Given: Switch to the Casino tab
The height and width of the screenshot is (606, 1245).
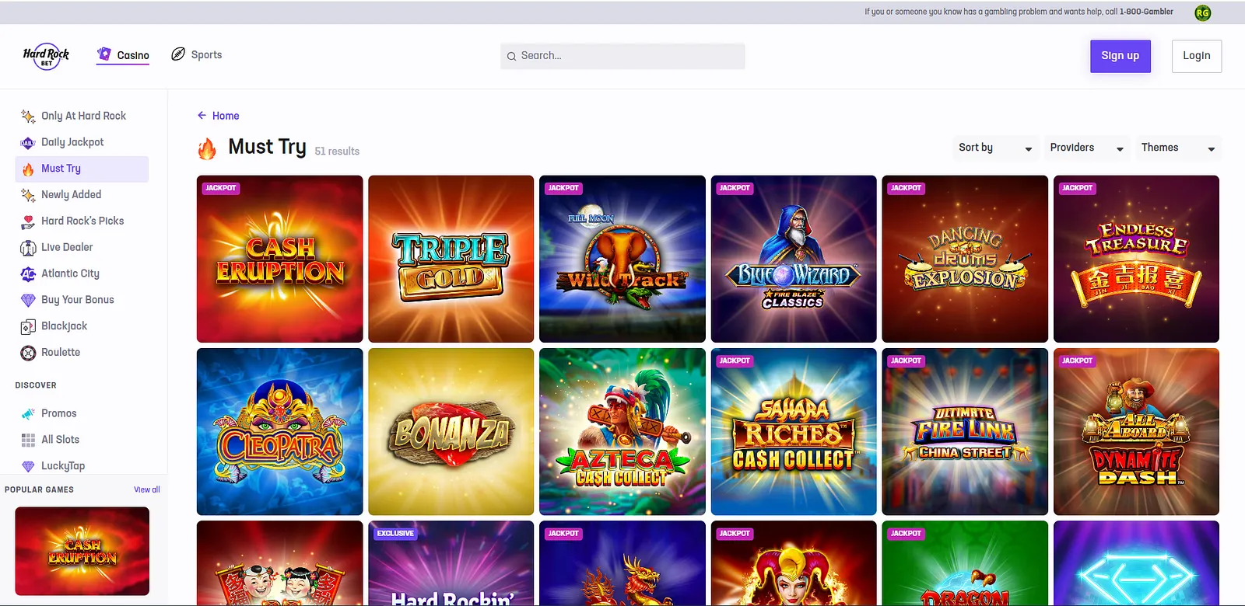Looking at the screenshot, I should click(x=123, y=55).
